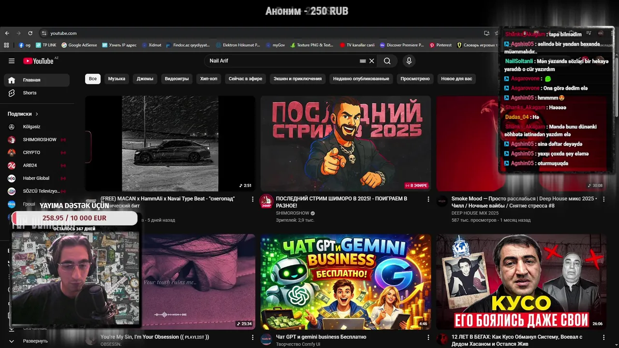This screenshot has width=619, height=348.
Task: Open the DEEP HOUSE MIX 2025 channel link
Action: (475, 213)
